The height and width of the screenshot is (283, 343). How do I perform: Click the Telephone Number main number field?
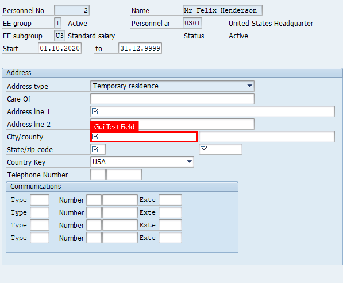(124, 175)
